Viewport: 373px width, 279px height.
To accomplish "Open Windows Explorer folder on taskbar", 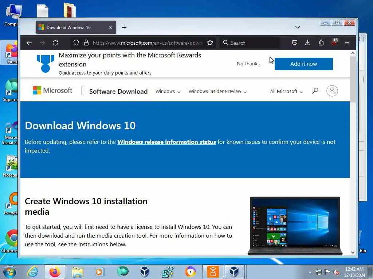I will tap(78, 272).
